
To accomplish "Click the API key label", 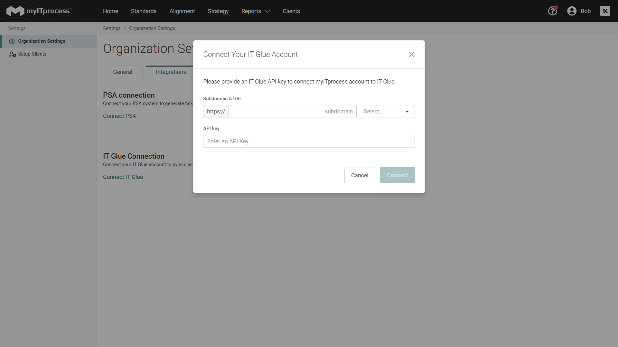I will (211, 129).
